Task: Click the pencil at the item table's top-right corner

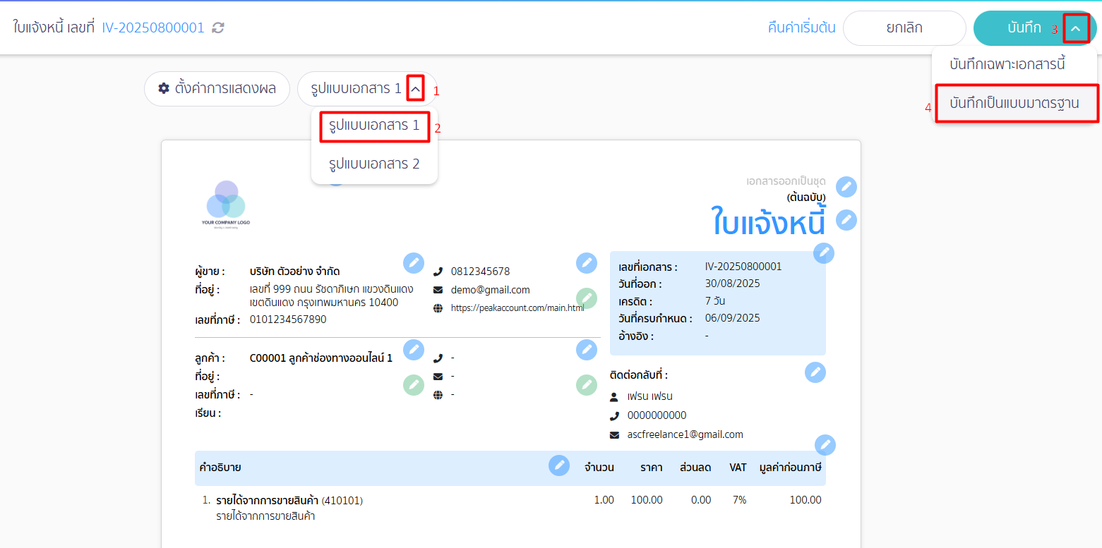Action: (825, 445)
